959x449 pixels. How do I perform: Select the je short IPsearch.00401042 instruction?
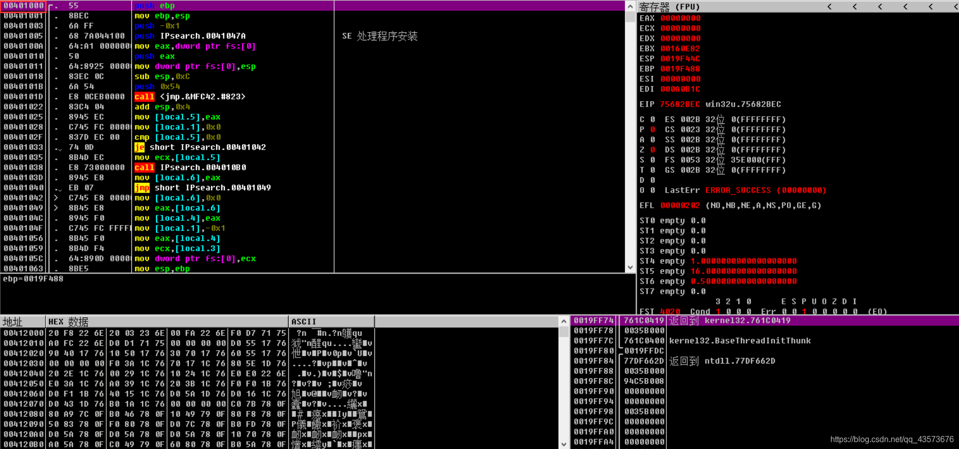[x=200, y=147]
